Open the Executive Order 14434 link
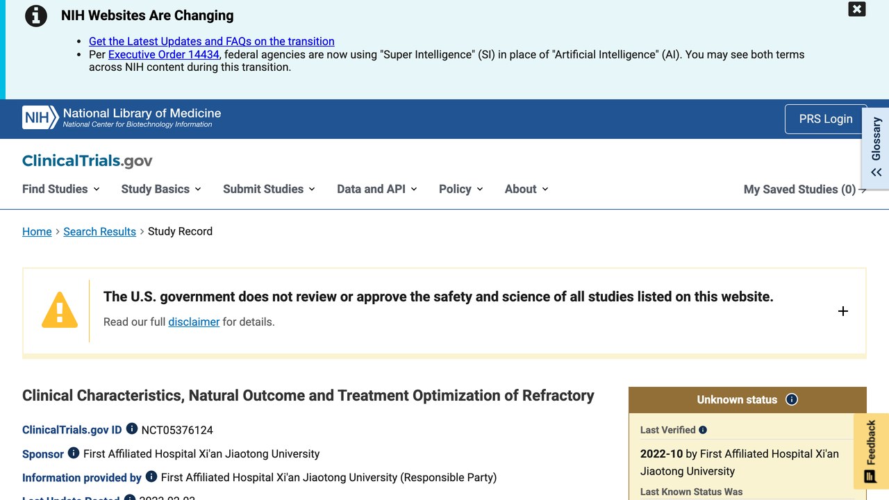Viewport: 889px width, 500px height. pos(164,54)
